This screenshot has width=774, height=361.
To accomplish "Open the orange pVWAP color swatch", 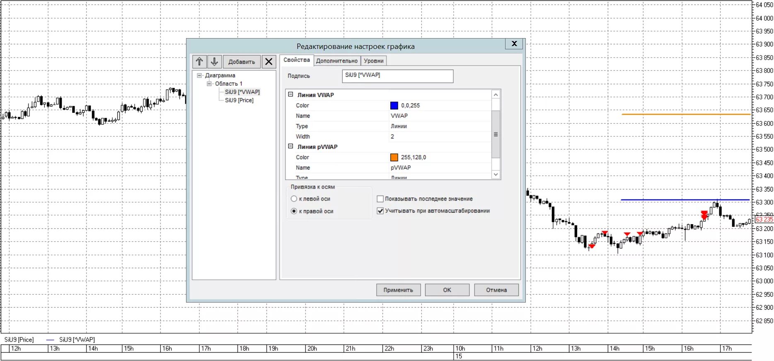I will coord(394,157).
